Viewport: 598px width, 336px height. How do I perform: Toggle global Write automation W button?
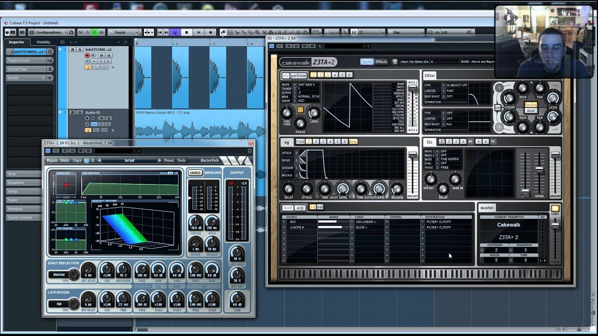pyautogui.click(x=101, y=32)
